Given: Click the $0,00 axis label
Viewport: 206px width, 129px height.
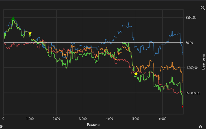Looking at the screenshot, I should [x=189, y=43].
